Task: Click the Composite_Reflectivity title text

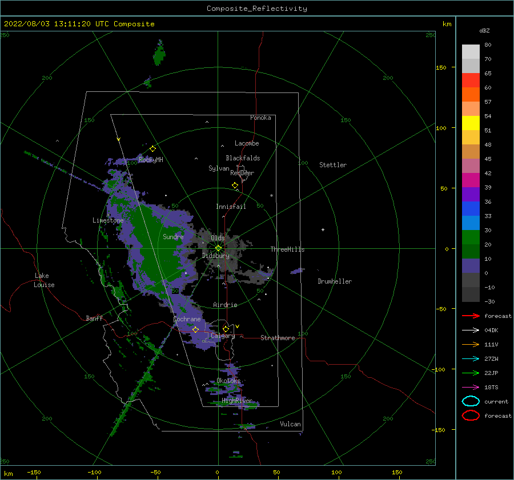Action: pyautogui.click(x=257, y=9)
